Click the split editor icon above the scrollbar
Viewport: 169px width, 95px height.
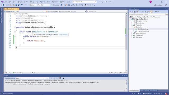(x=126, y=13)
